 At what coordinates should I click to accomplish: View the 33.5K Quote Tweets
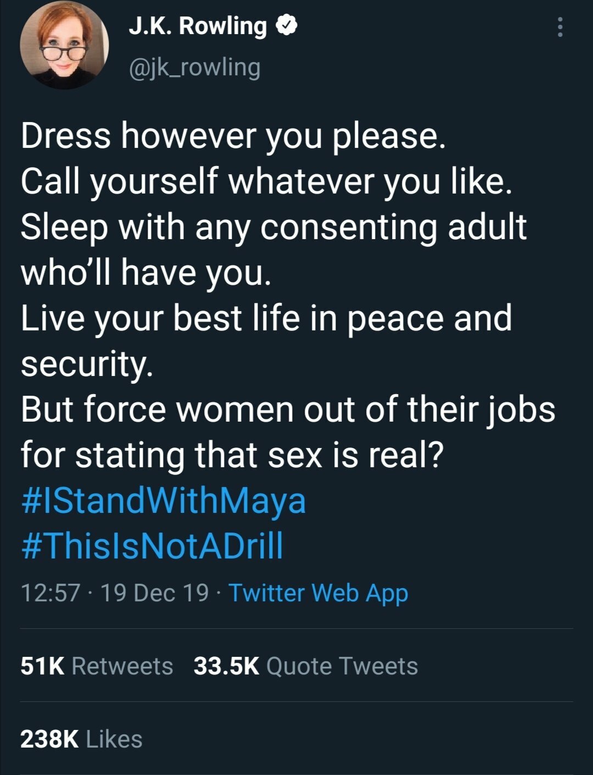tap(306, 666)
